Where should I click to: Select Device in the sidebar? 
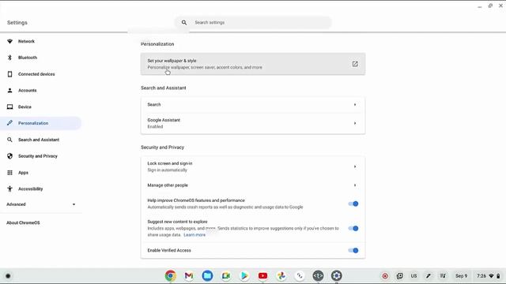coord(25,107)
